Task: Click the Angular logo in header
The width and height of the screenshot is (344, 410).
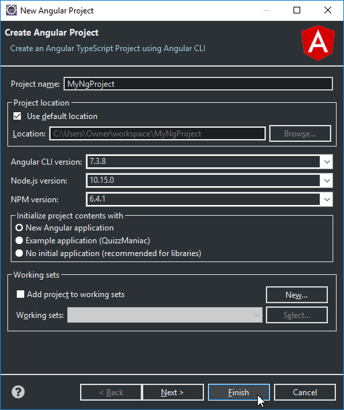Action: tap(318, 43)
